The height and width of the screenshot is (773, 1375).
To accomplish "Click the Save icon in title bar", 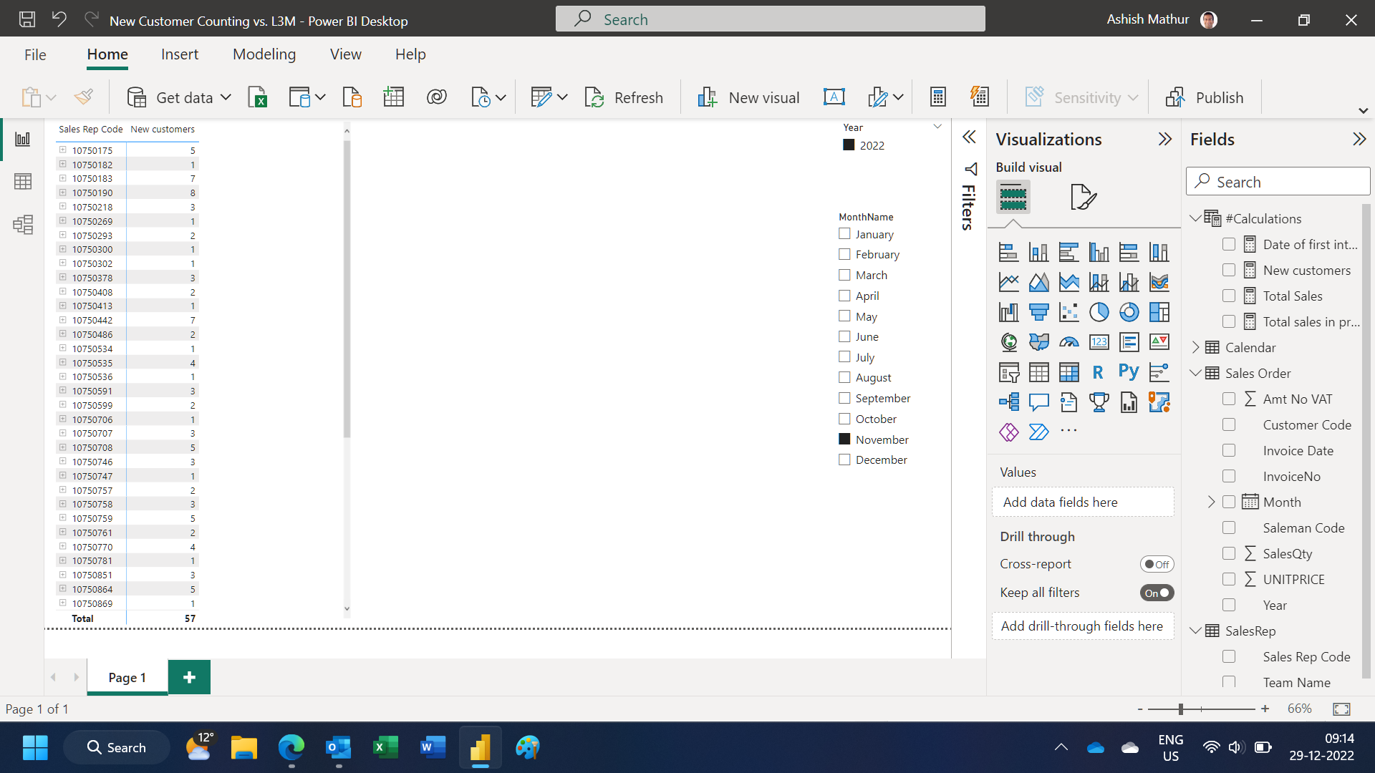I will [x=27, y=19].
